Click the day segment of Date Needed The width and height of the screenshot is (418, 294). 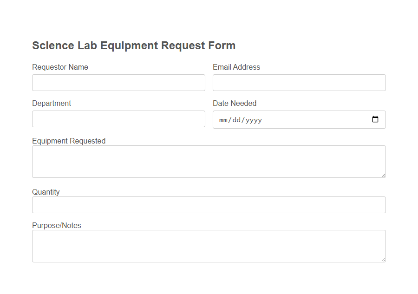click(x=237, y=120)
